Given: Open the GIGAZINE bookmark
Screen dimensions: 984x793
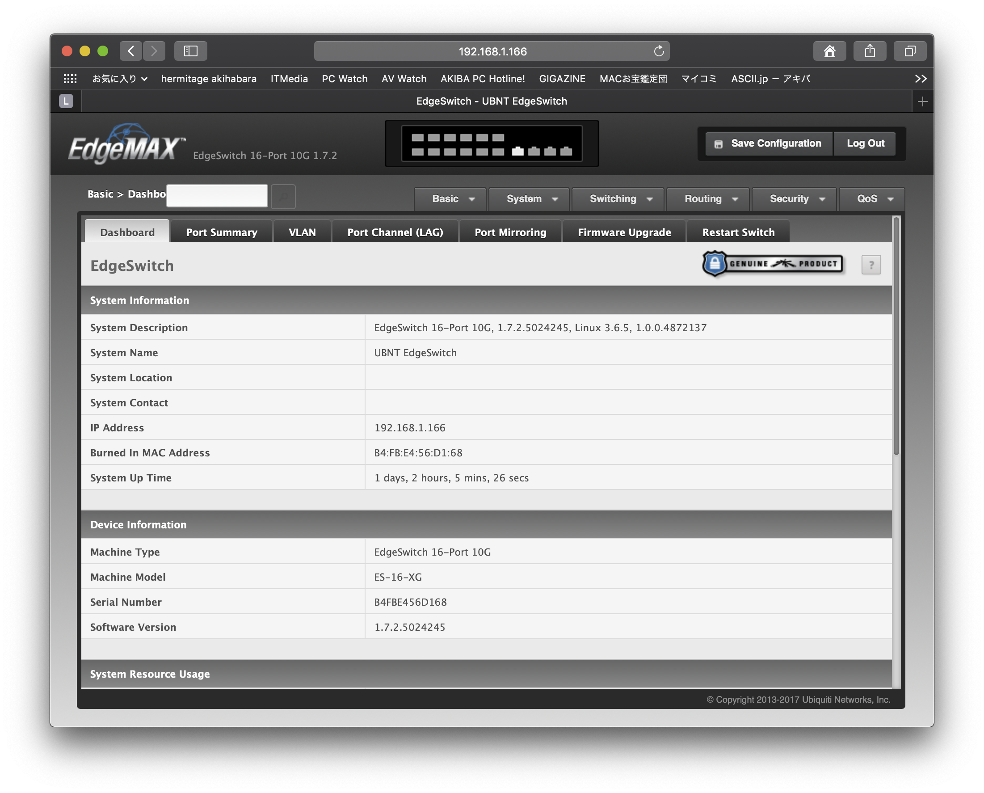Looking at the screenshot, I should 562,79.
